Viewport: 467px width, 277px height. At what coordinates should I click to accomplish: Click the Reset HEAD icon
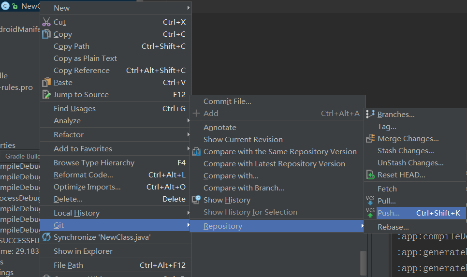(x=371, y=175)
